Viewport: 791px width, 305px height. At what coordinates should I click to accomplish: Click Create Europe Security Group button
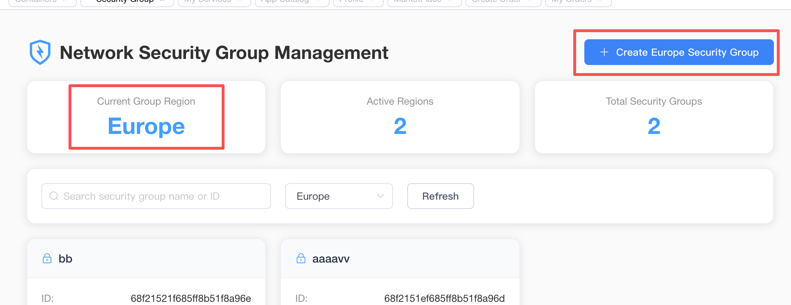[679, 52]
